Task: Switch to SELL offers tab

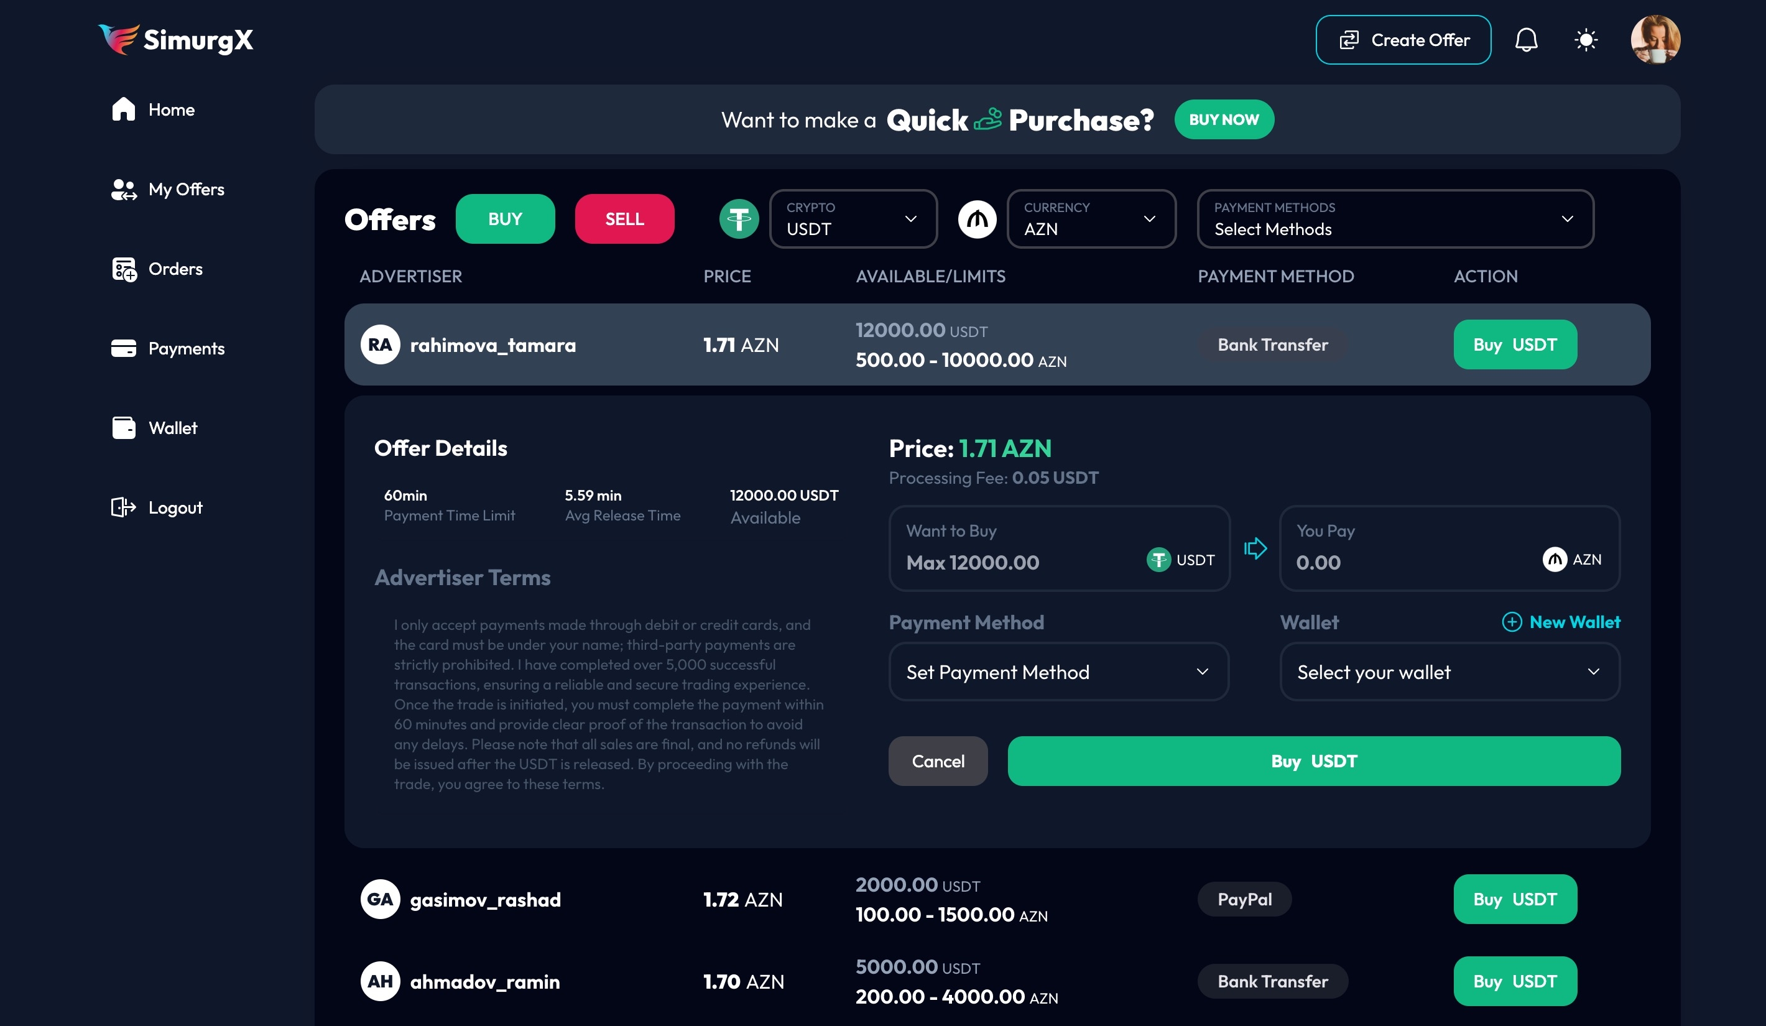Action: point(624,219)
